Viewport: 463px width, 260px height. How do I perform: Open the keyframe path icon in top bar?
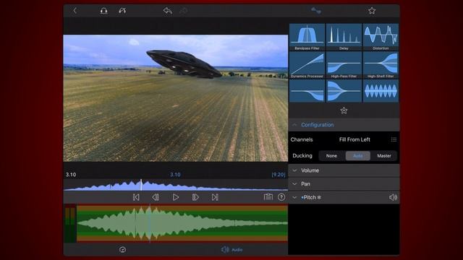316,11
